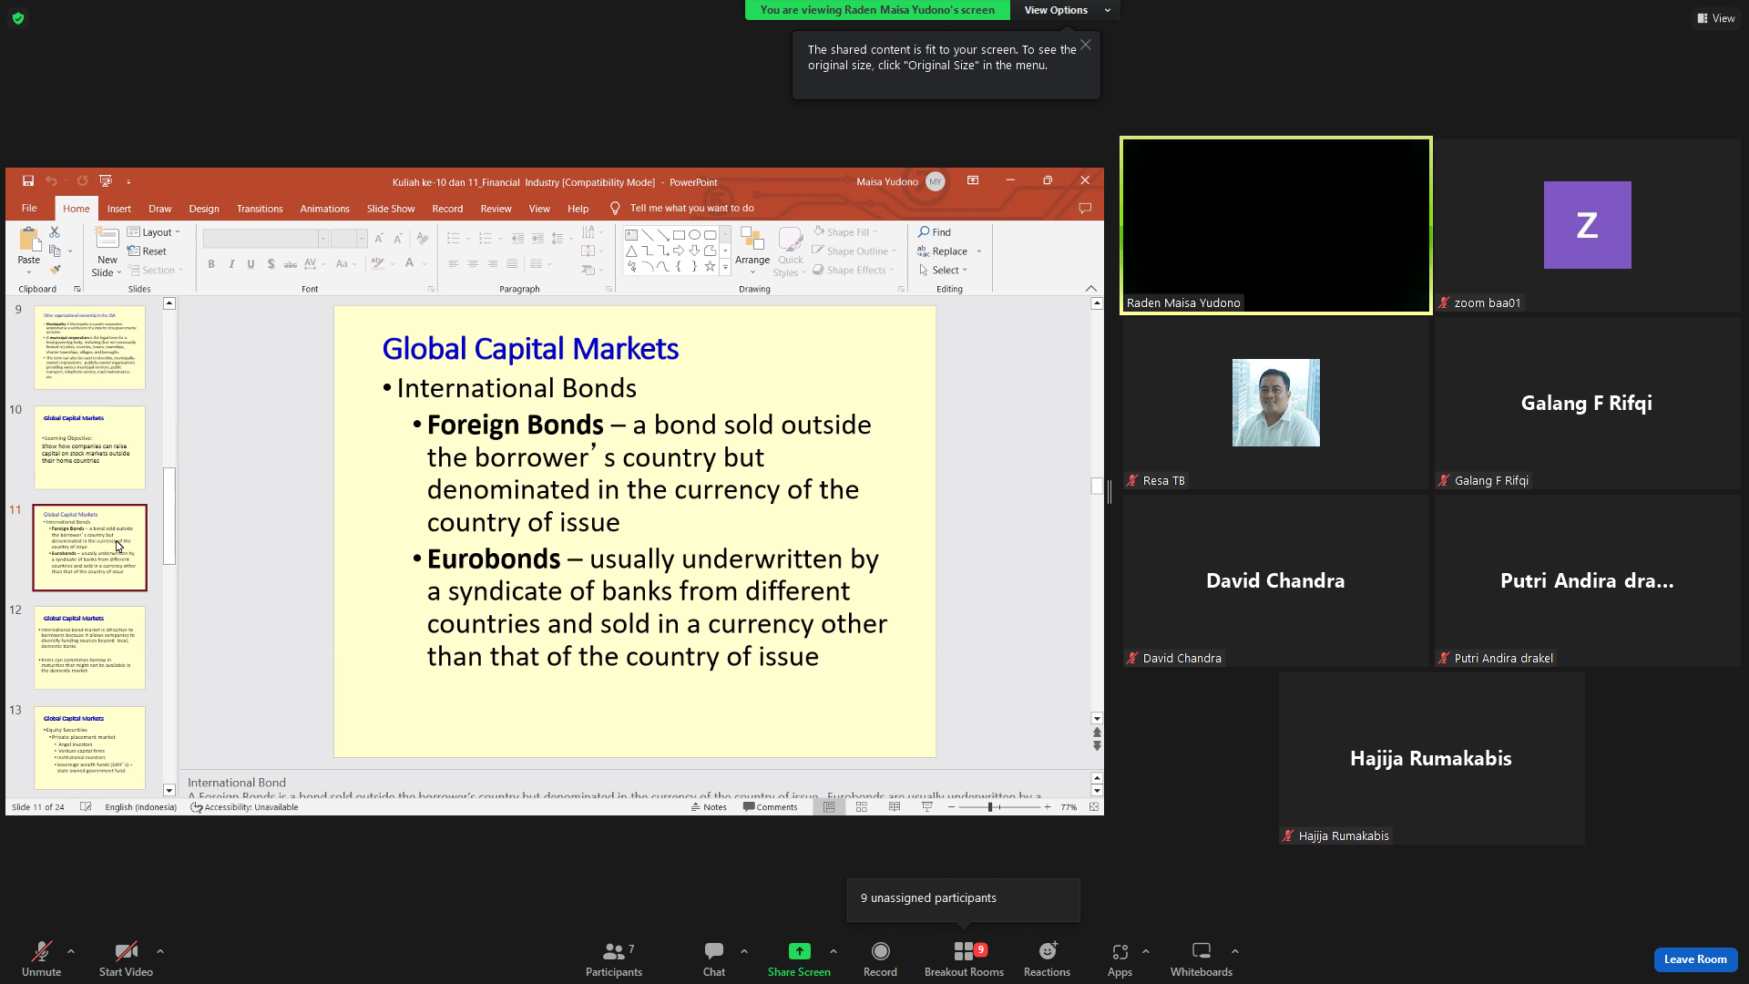This screenshot has height=984, width=1749.
Task: Click the Start From Beginning presentation icon
Action: (x=106, y=181)
